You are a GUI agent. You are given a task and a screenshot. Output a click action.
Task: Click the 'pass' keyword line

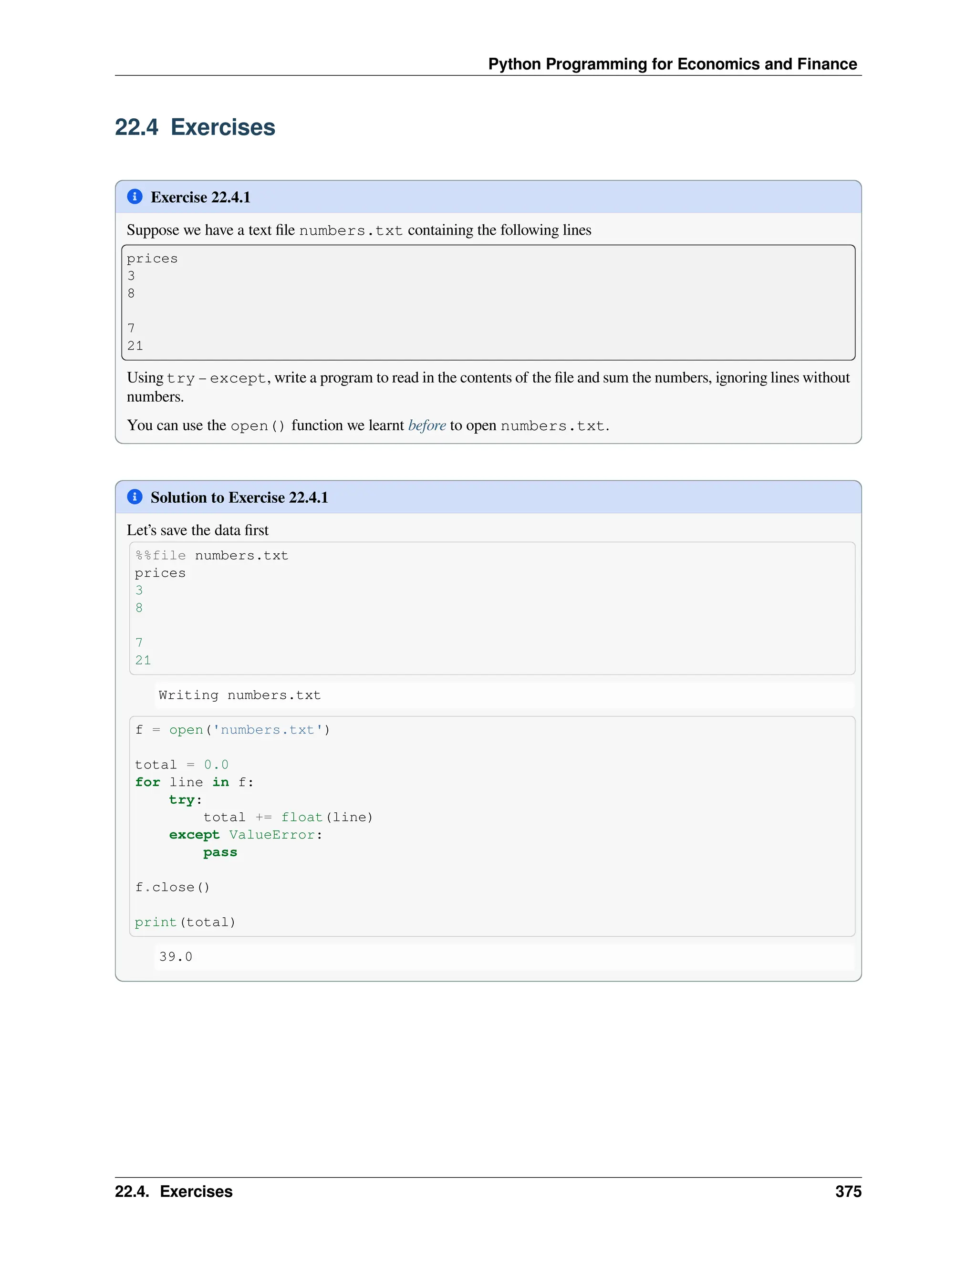(220, 852)
